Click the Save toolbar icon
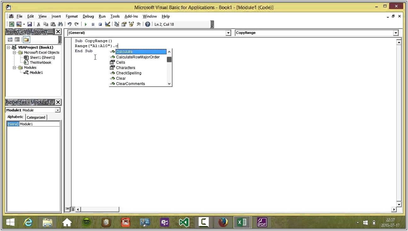This screenshot has height=231, width=408. 30,24
